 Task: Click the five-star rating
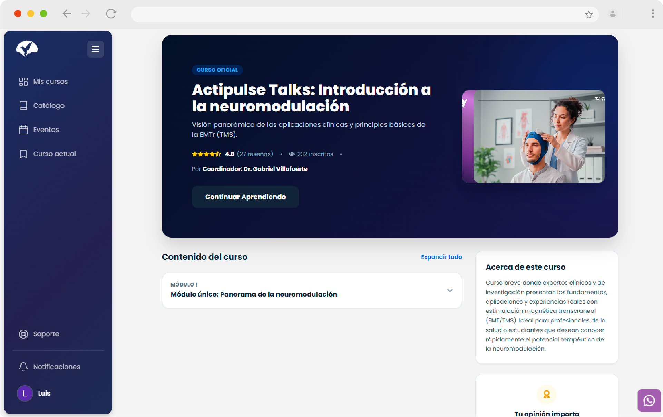[x=206, y=154]
